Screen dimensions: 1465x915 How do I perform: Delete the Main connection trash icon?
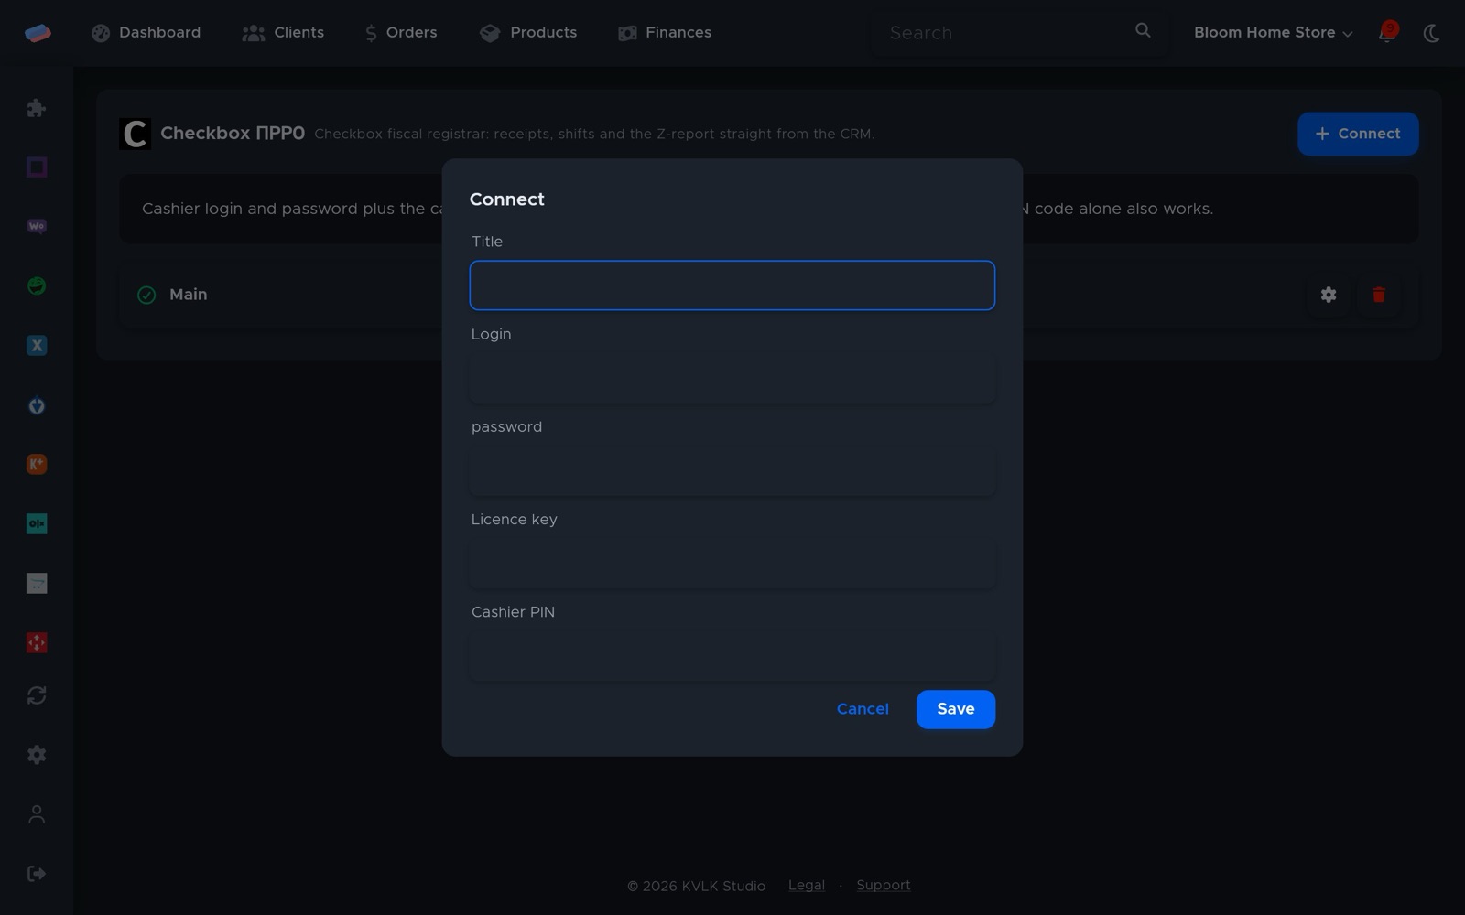click(1379, 295)
